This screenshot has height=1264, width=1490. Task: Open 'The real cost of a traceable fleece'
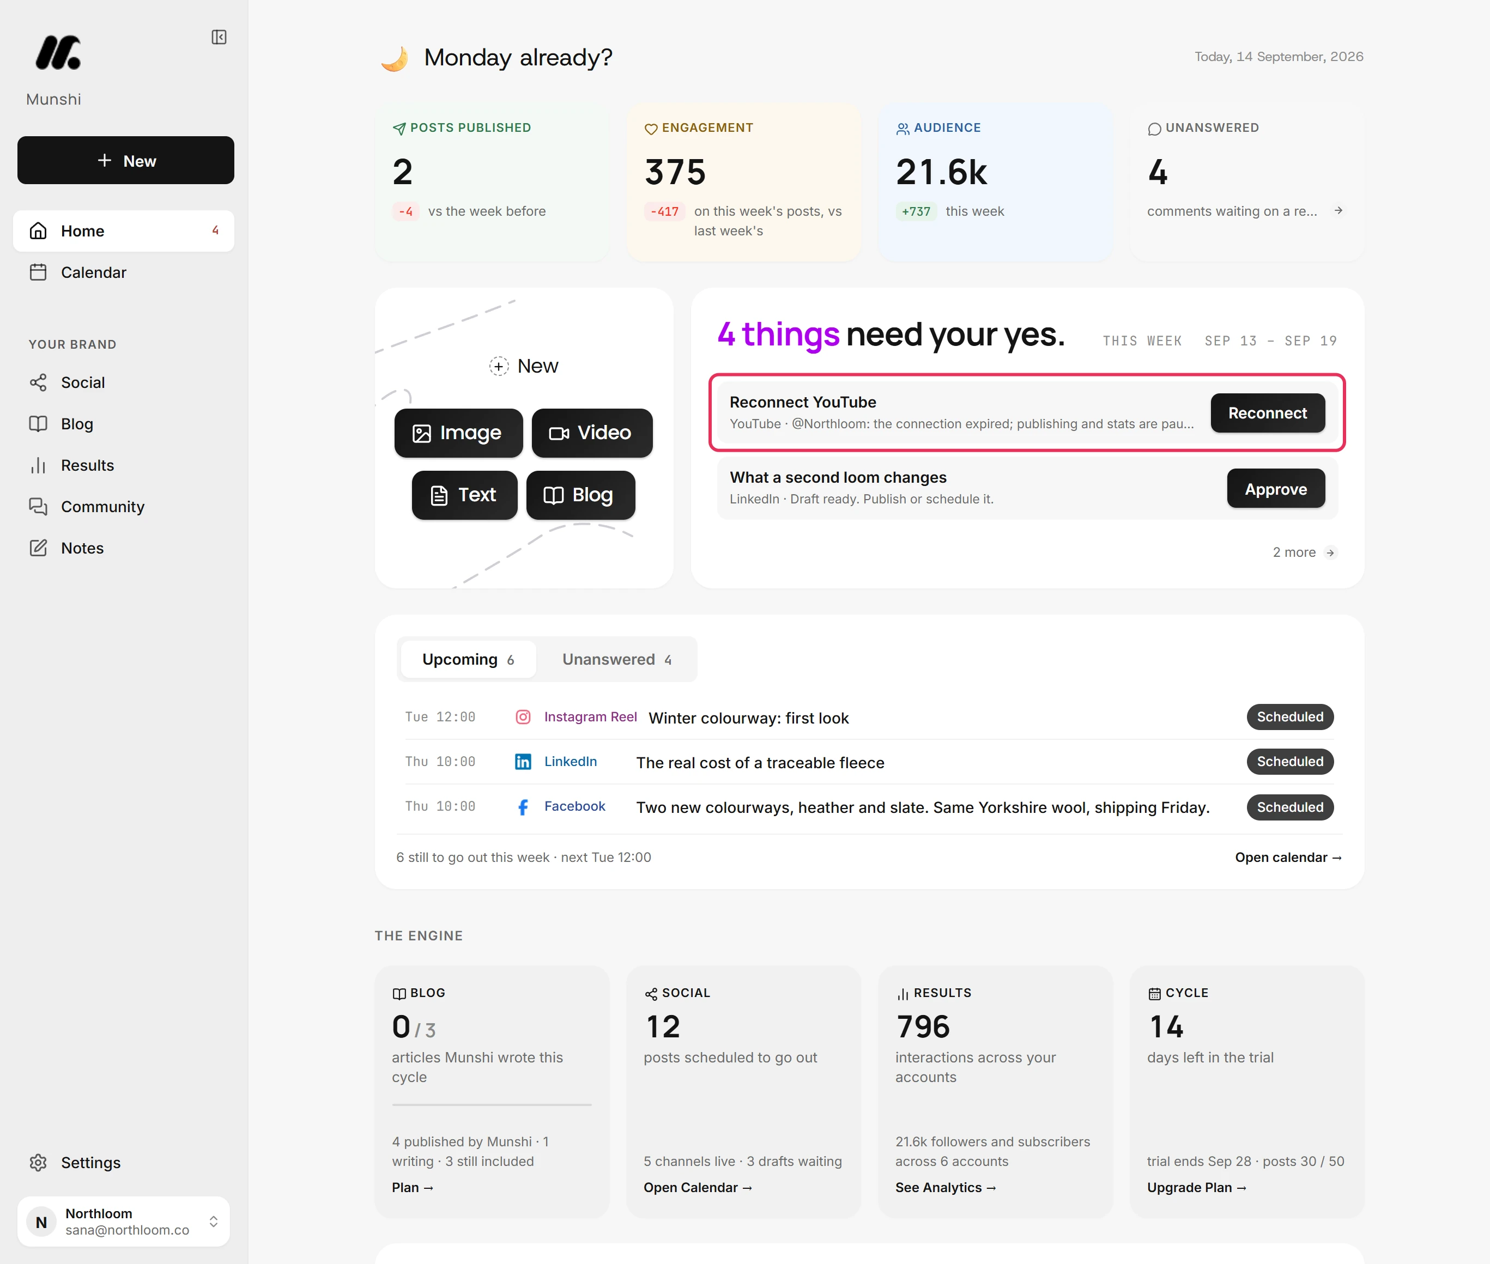point(760,763)
